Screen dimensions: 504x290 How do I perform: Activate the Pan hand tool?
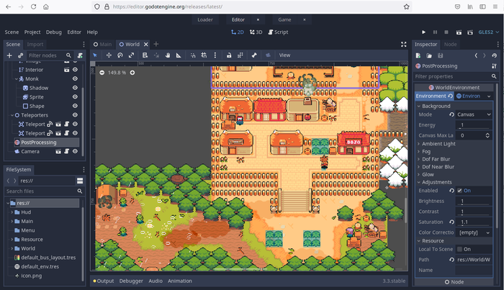(168, 55)
